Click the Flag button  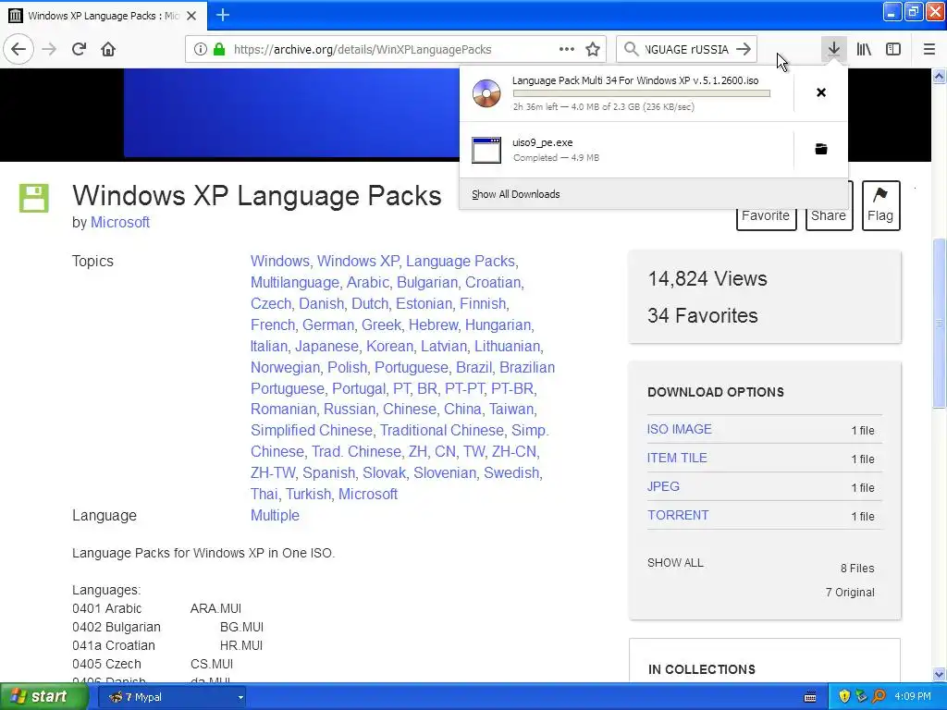880,205
